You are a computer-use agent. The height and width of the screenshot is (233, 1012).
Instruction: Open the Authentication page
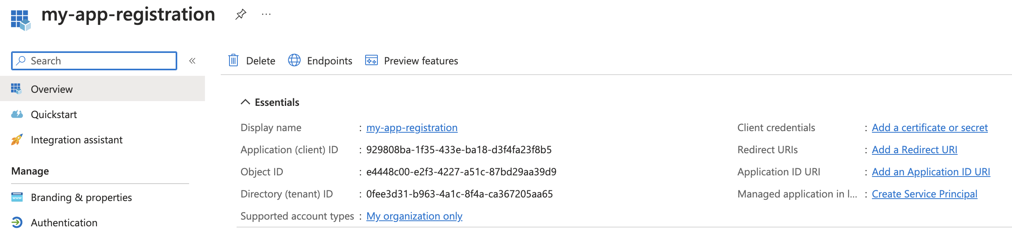tap(64, 222)
